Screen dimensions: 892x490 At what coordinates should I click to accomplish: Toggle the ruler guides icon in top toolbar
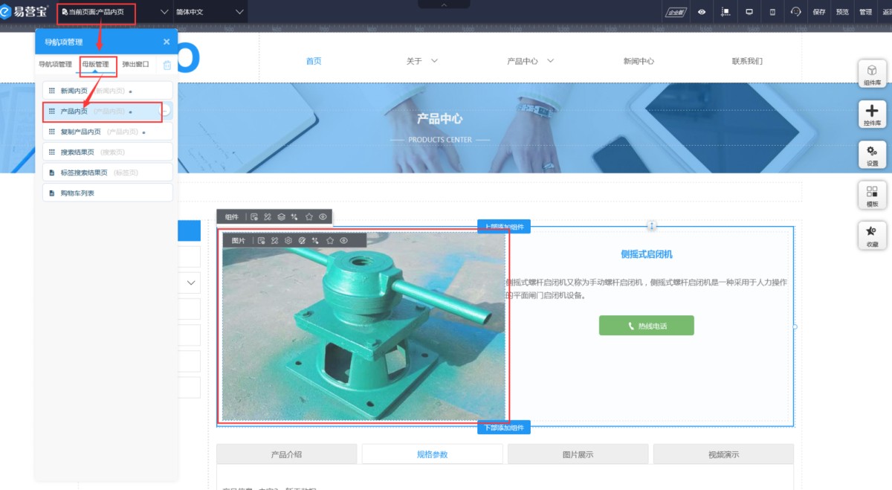click(725, 12)
